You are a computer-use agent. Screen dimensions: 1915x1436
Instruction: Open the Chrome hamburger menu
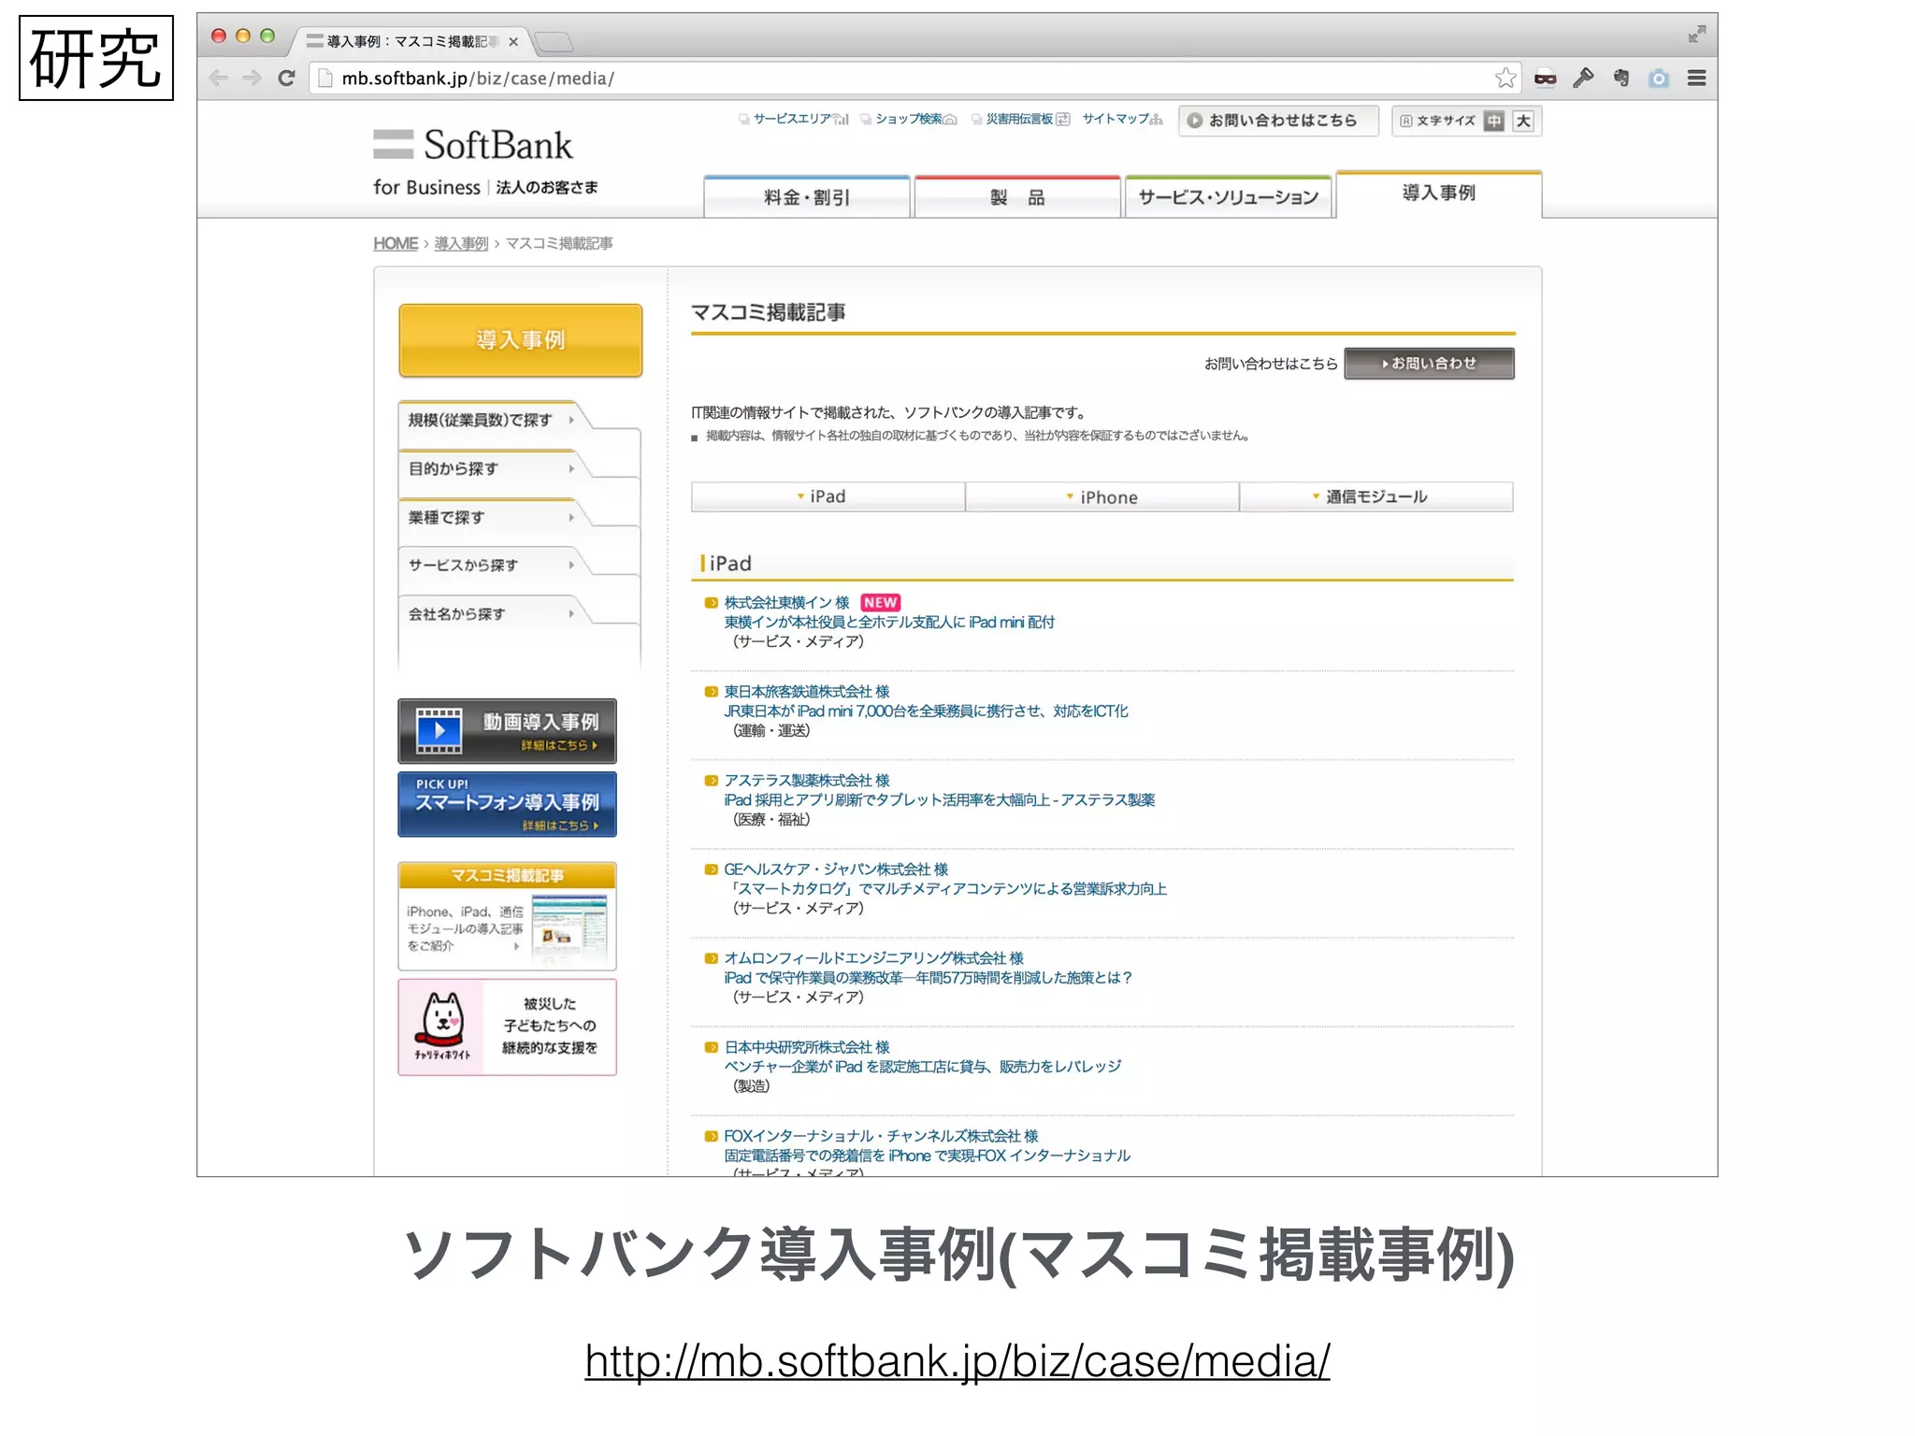pyautogui.click(x=1696, y=79)
